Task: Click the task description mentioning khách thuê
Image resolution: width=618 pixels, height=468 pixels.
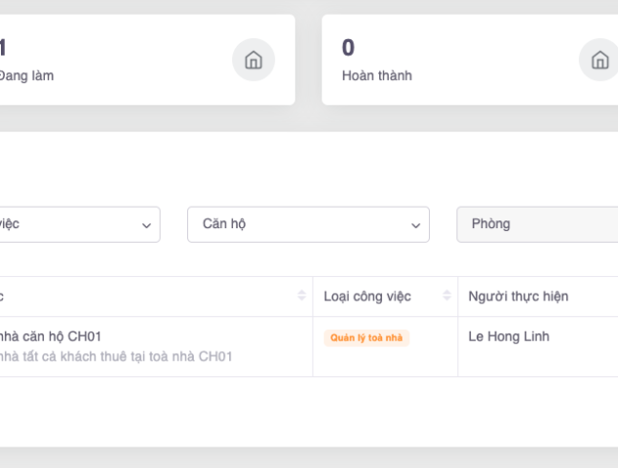Action: (115, 357)
